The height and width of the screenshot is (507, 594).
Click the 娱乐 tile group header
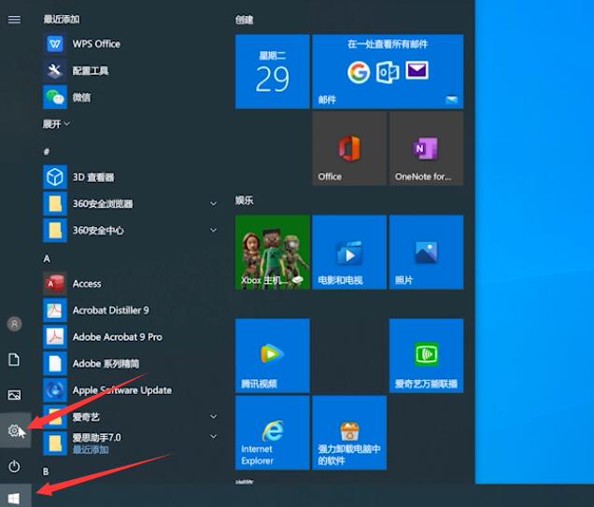(x=244, y=201)
